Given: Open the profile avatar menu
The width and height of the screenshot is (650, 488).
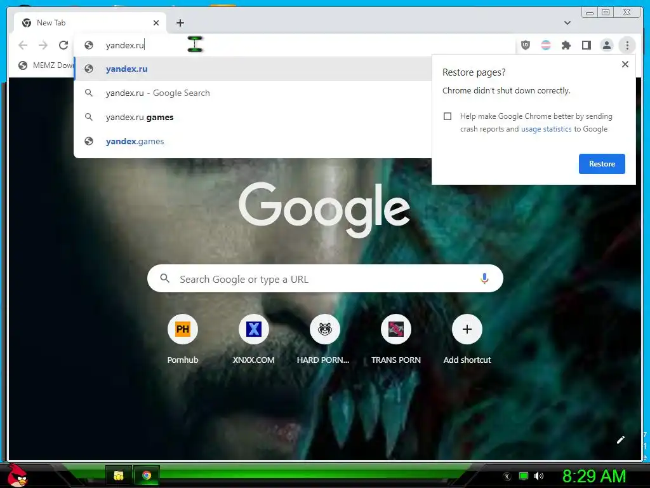Looking at the screenshot, I should [x=606, y=45].
